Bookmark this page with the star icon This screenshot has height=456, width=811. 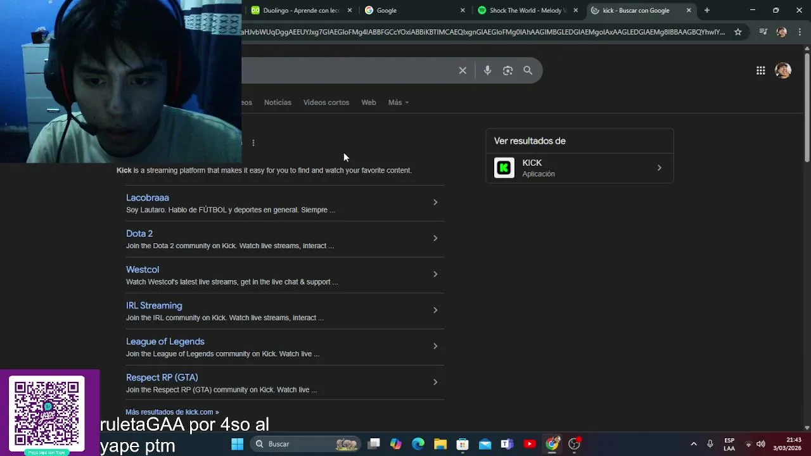(738, 32)
